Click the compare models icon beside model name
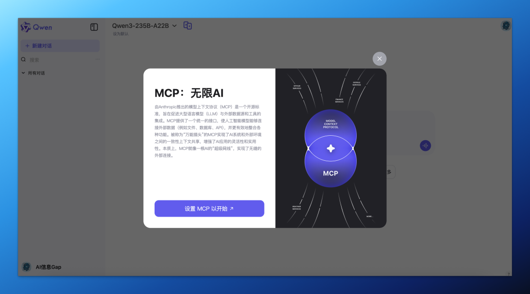The width and height of the screenshot is (530, 294). [x=187, y=25]
